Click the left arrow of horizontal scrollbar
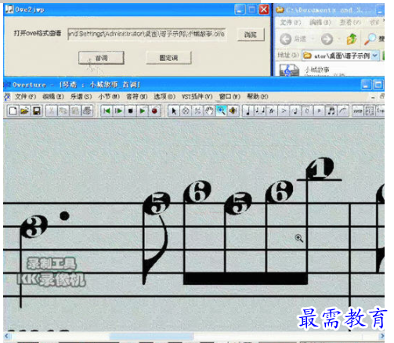This screenshot has width=394, height=343. pos(7,336)
